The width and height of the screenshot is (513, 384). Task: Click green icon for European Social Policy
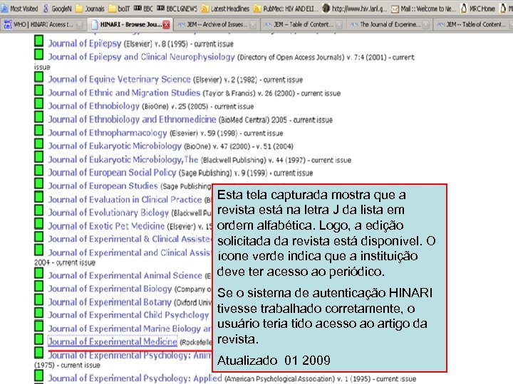pos(39,170)
